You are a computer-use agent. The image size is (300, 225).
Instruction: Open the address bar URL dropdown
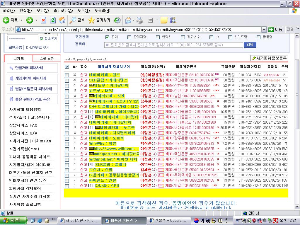coord(264,30)
